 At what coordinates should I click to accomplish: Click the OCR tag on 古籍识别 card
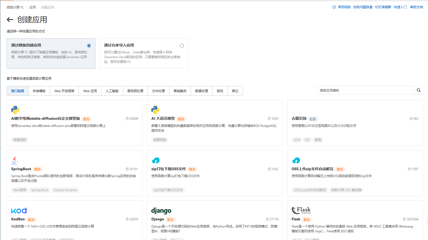[297, 140]
